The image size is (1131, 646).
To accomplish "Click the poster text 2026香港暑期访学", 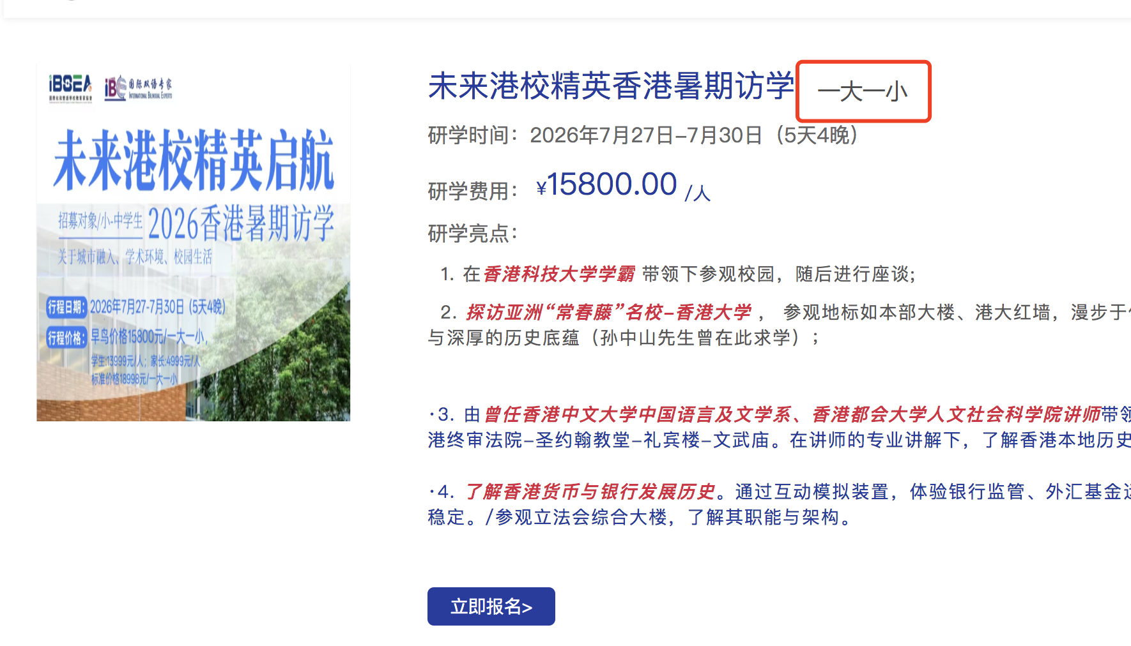I will 242,223.
